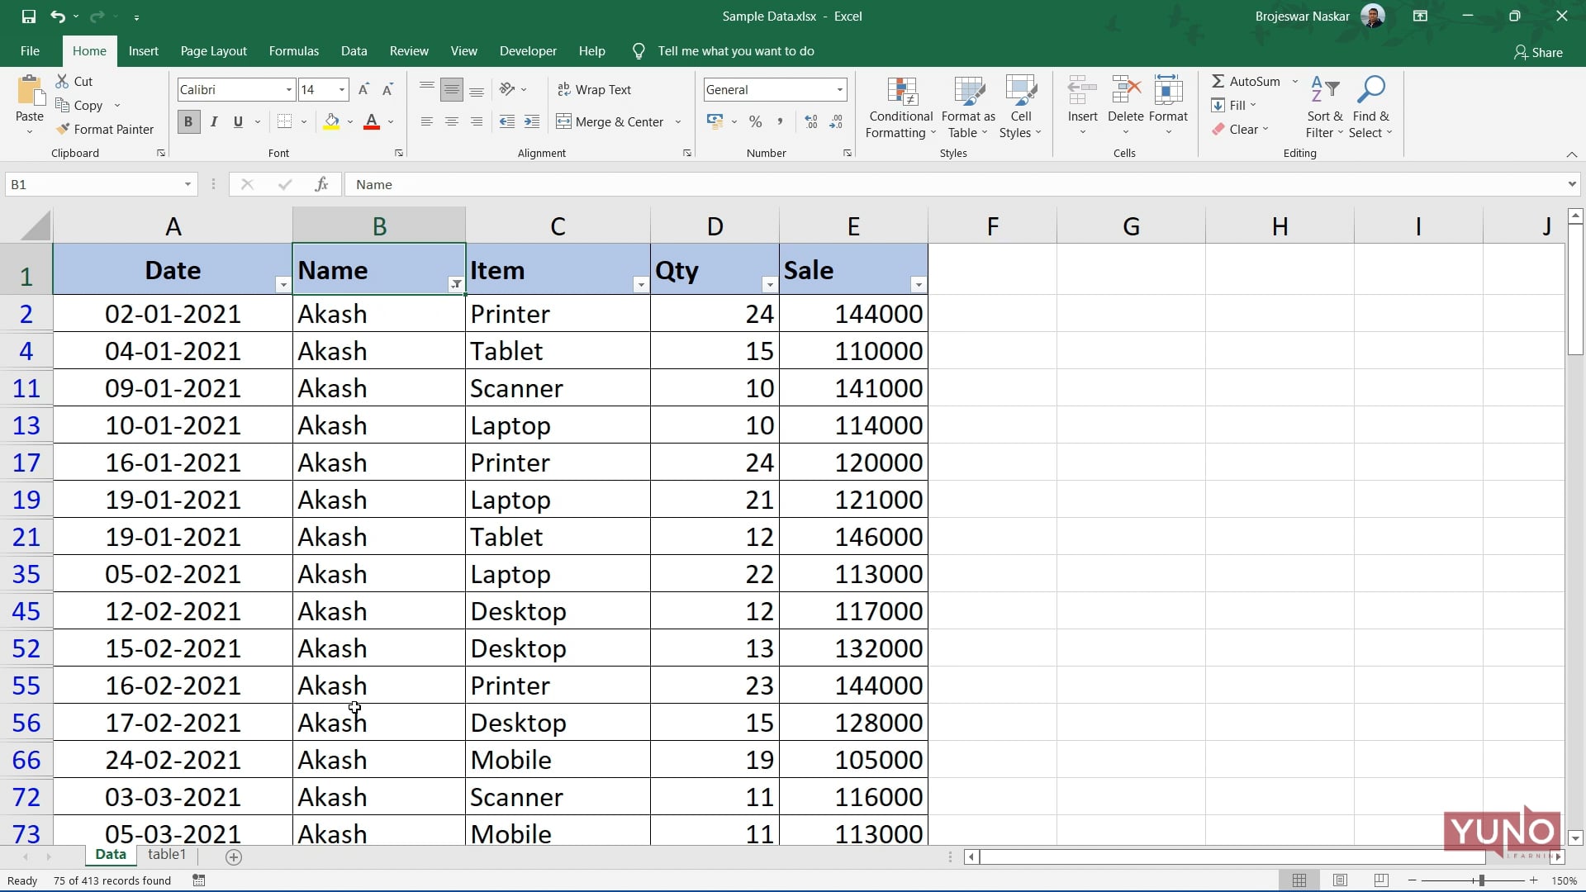Click the Paste clipboard icon

point(30,91)
